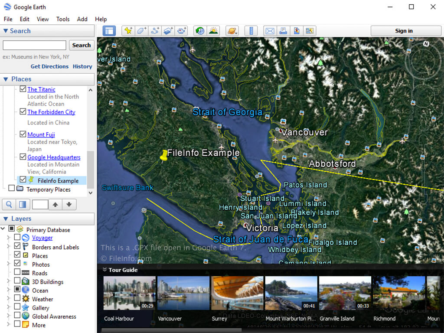Add a placemark with the pushpin tool

pos(128,31)
